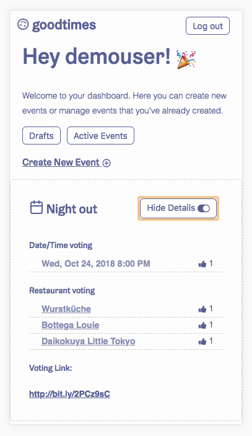Switch to the Active Events tab

pos(100,136)
